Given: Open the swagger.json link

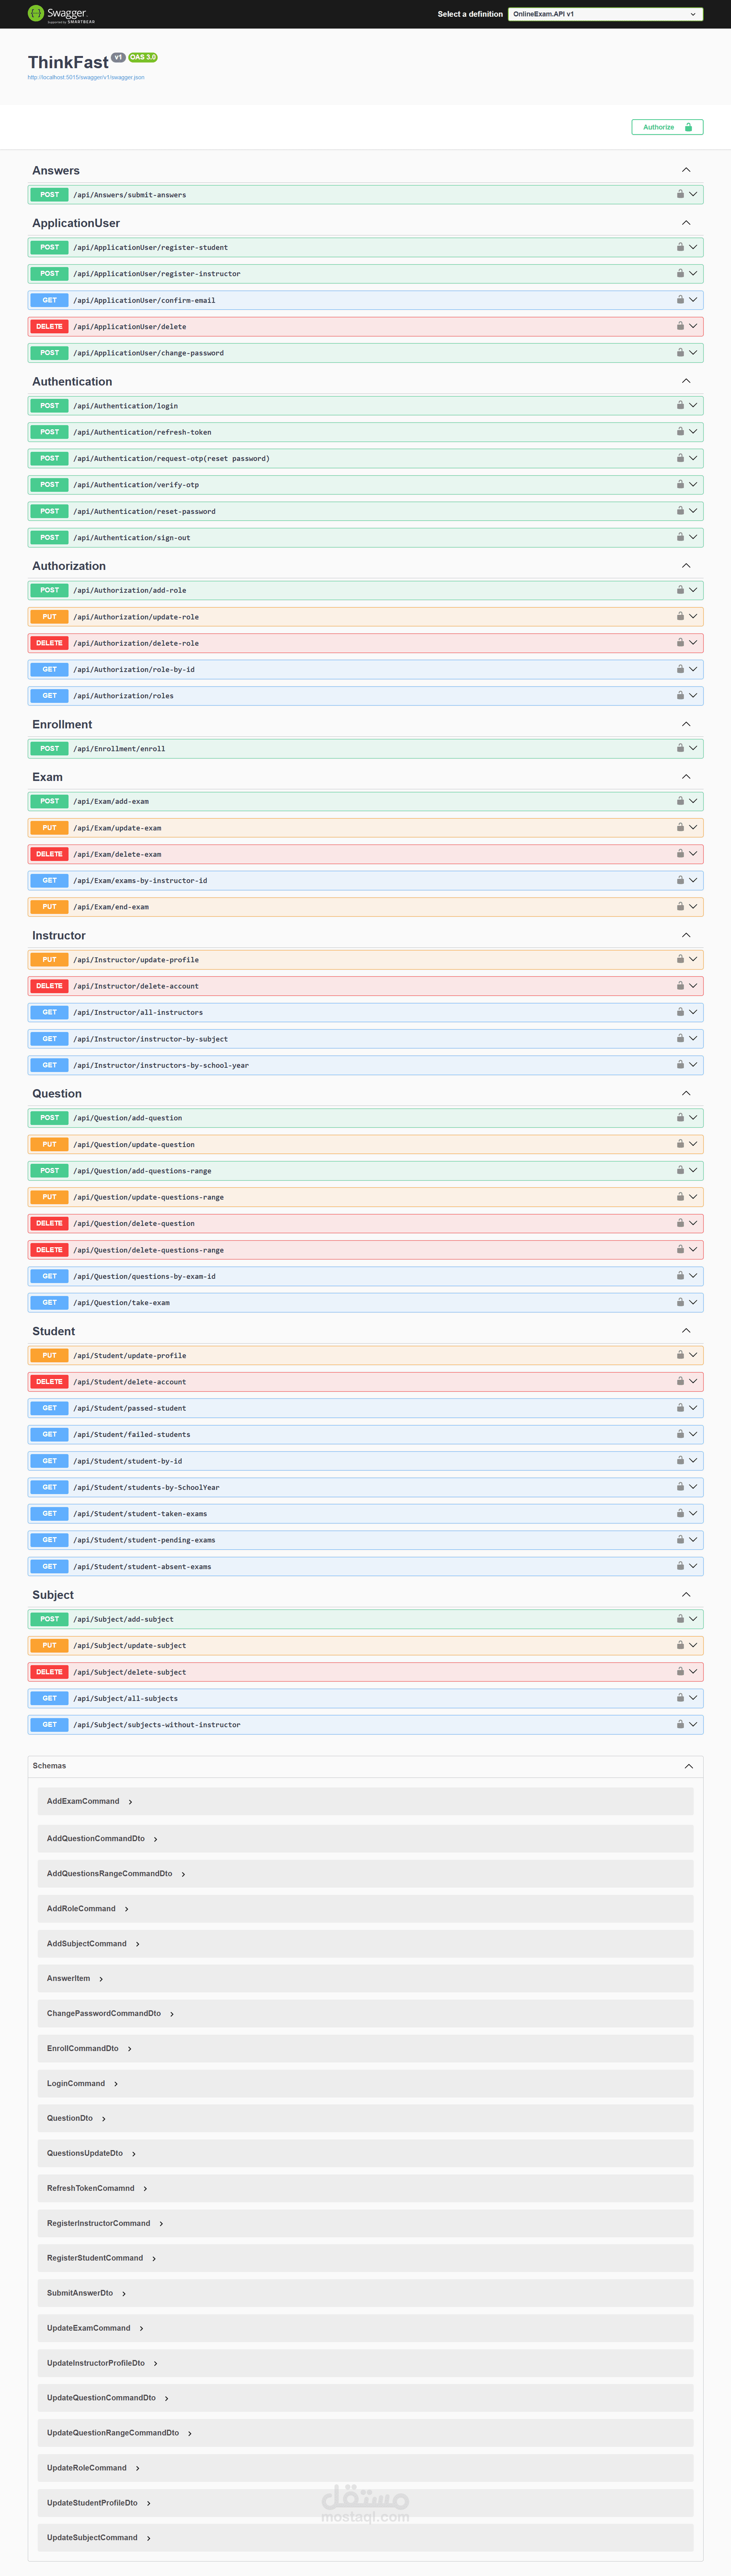Looking at the screenshot, I should pos(86,77).
